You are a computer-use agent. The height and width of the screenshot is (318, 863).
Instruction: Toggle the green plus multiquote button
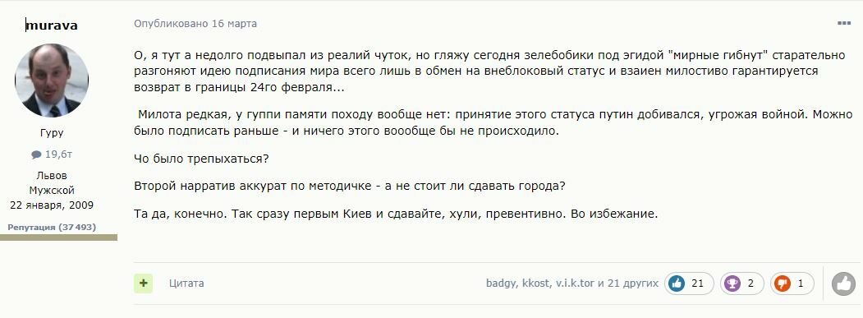coord(143,283)
